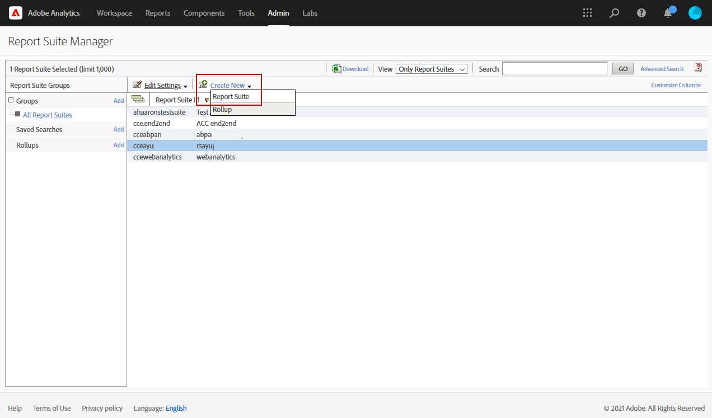Click the red help icon beside Advanced Search
The image size is (712, 418).
698,68
